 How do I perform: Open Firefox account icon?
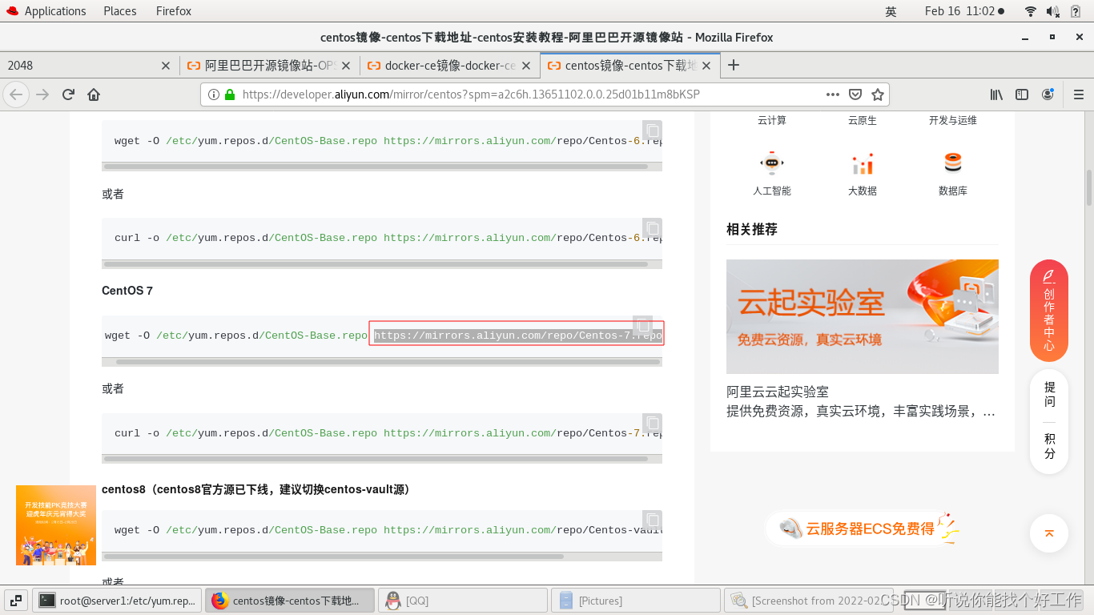click(1048, 94)
